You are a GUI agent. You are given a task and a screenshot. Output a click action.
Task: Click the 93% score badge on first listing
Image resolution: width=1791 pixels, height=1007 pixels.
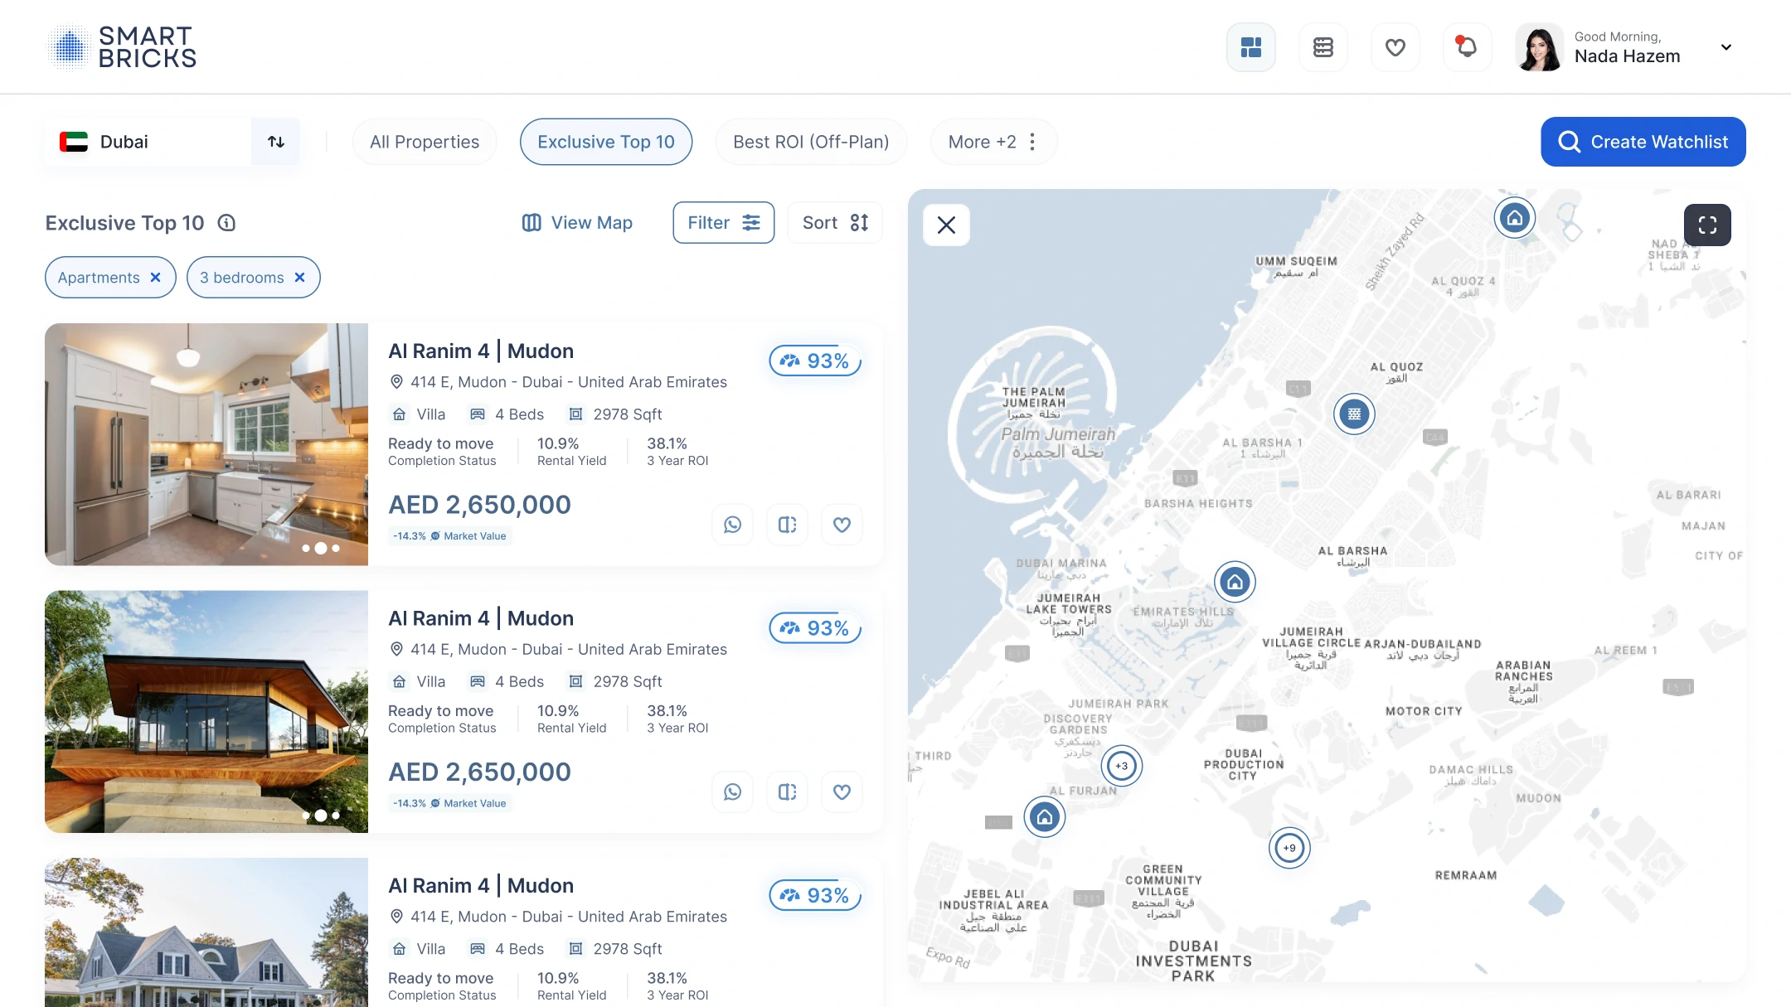click(816, 361)
